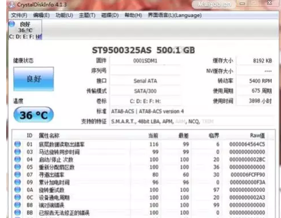Click threshold value 97 in row 0A
This screenshot has width=281, height=218.
(x=216, y=190)
